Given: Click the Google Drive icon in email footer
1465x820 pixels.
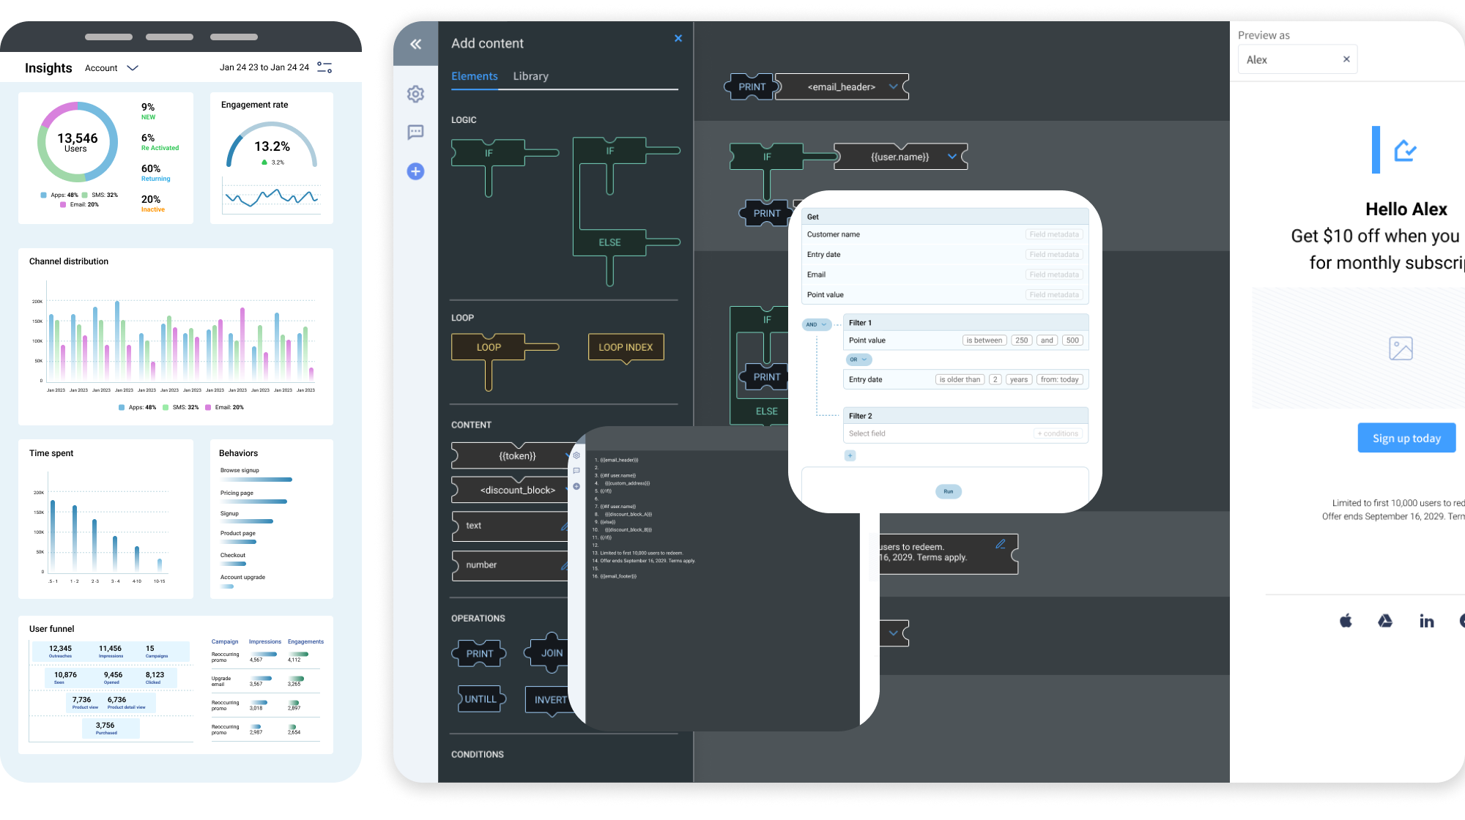Looking at the screenshot, I should pos(1385,621).
